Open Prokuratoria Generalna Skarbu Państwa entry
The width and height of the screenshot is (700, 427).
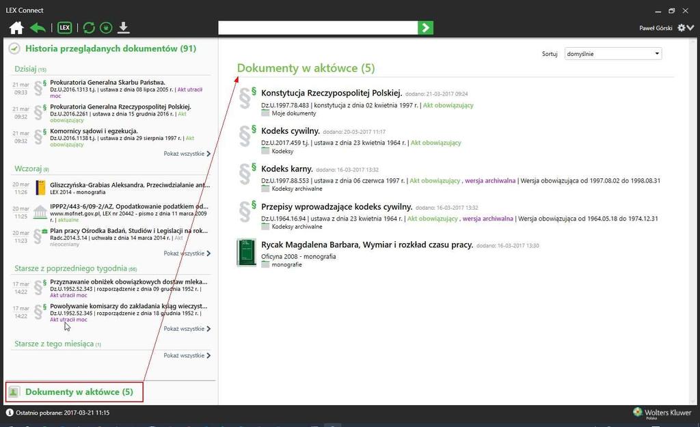pos(107,82)
